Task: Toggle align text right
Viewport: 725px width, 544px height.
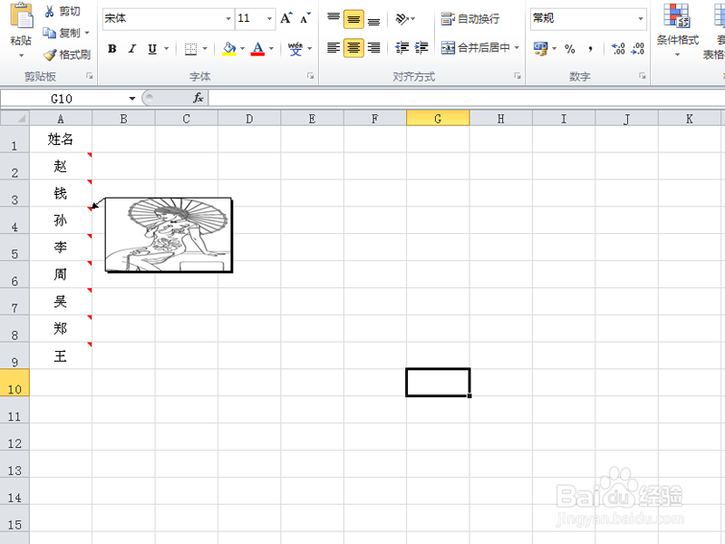Action: pos(373,48)
